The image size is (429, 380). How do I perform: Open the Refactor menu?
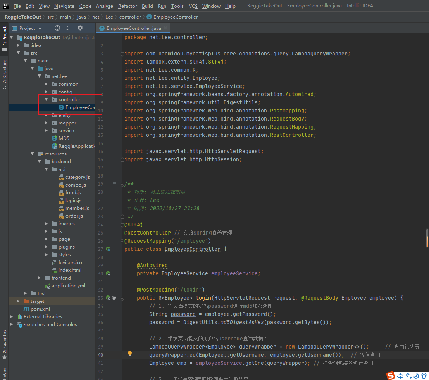tap(127, 6)
